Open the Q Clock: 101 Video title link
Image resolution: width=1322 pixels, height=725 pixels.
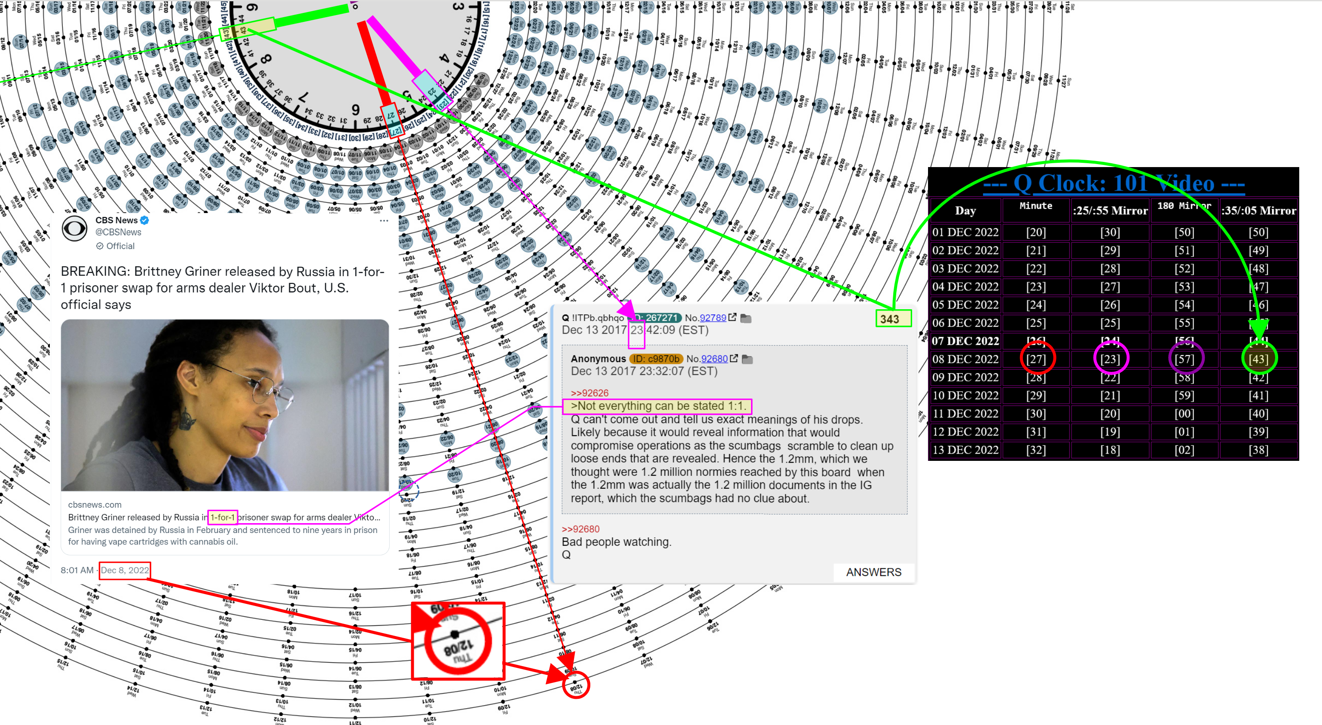tap(1114, 183)
